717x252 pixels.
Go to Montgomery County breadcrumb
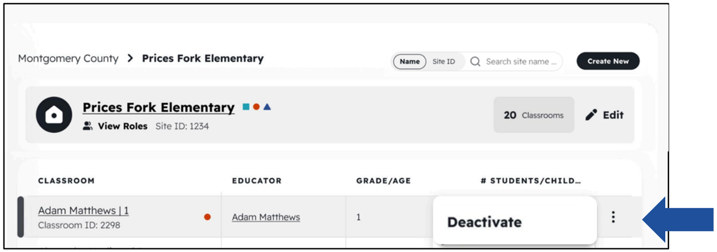68,58
